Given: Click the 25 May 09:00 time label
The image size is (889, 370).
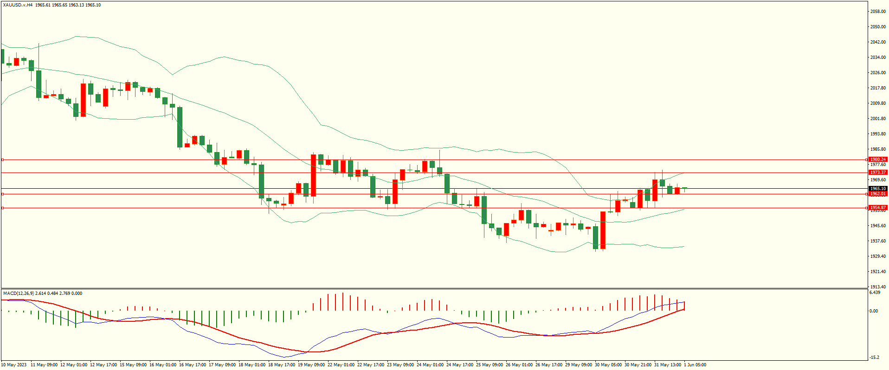Looking at the screenshot, I should pos(489,365).
